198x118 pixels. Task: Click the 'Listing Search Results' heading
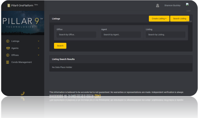[x=63, y=59]
